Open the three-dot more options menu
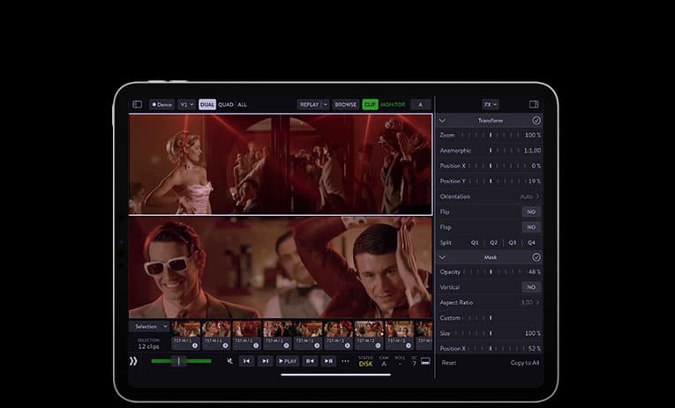The width and height of the screenshot is (675, 408). 346,361
